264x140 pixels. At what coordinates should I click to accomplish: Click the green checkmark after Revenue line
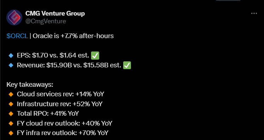[127, 65]
